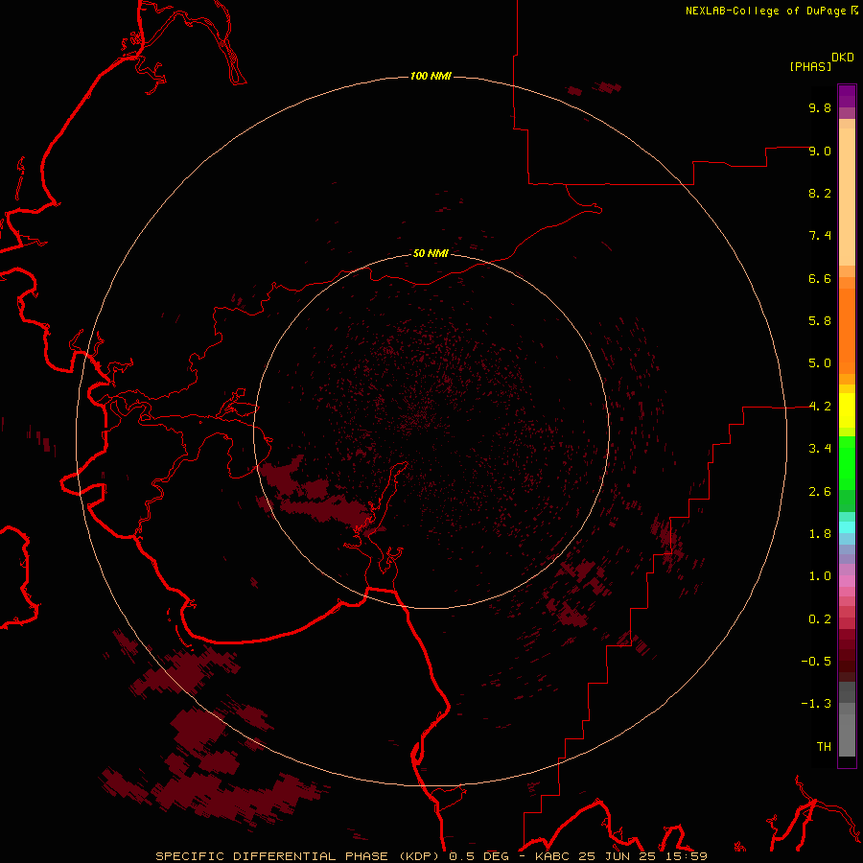Click the NEXLAB-College of DuPage label

tap(765, 11)
